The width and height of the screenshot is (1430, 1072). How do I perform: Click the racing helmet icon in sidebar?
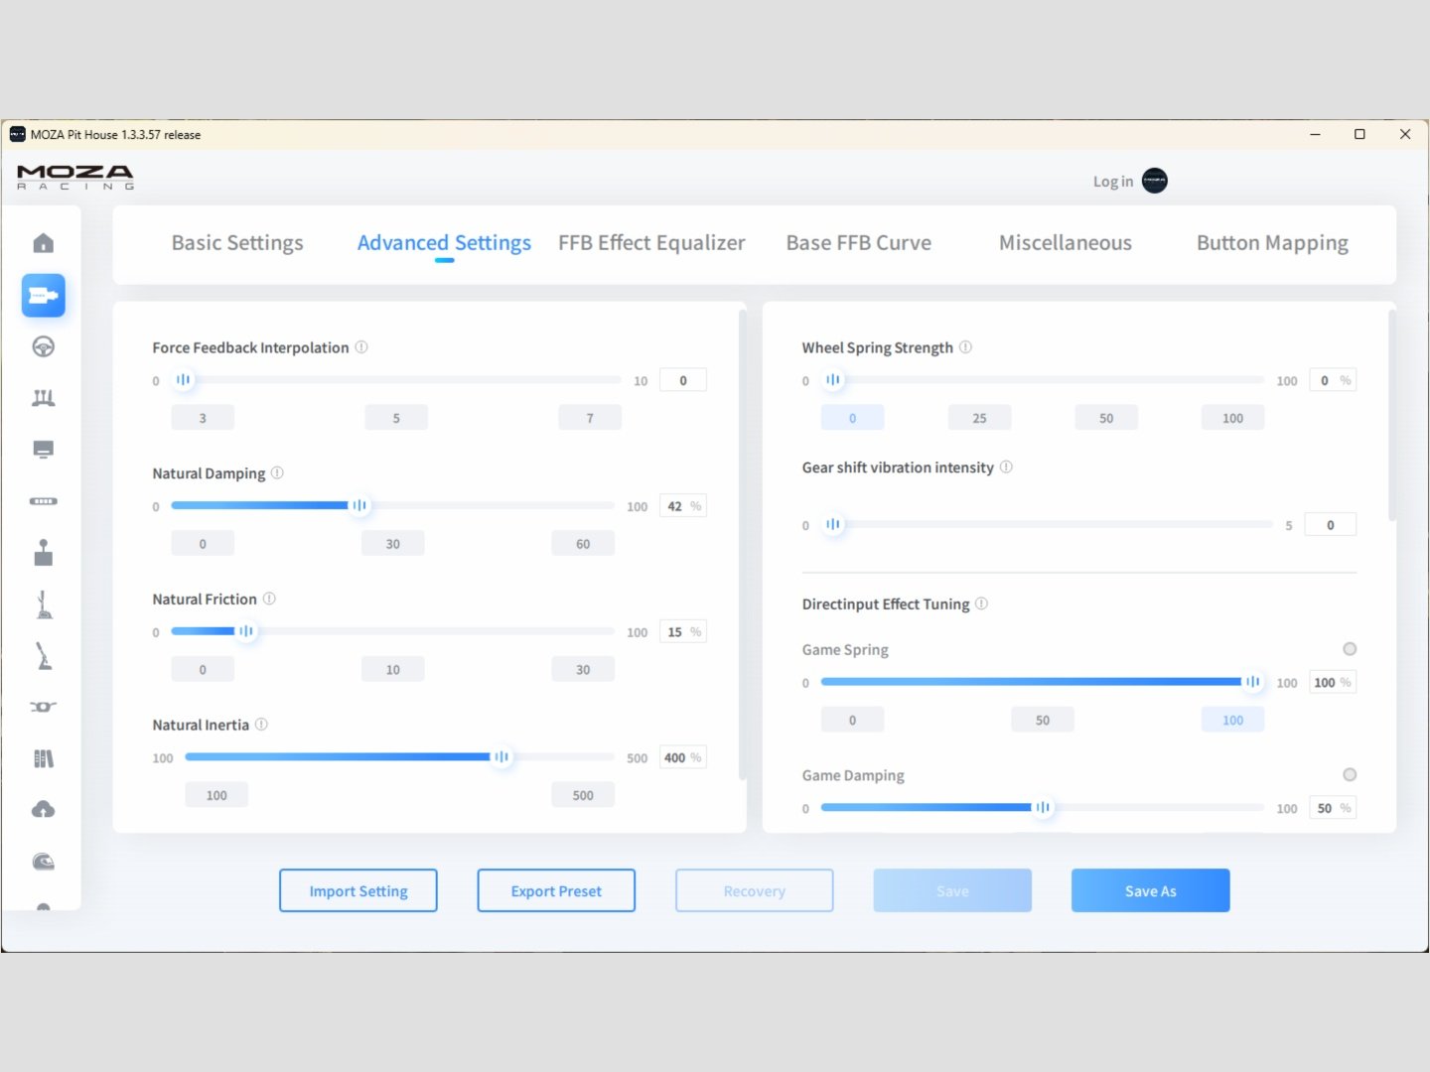[43, 862]
